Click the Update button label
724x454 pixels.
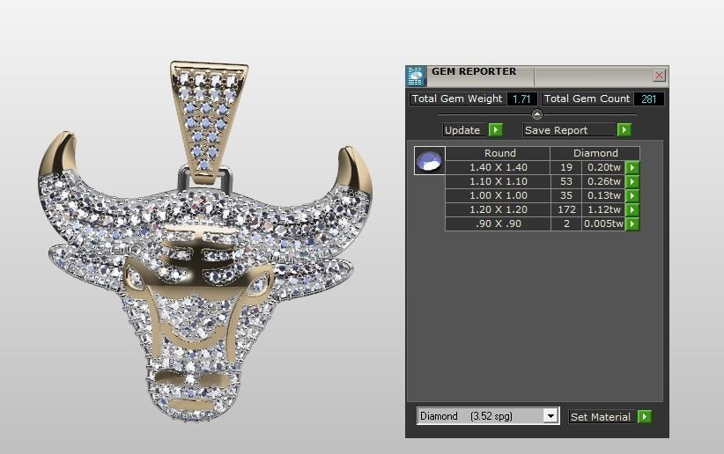click(464, 130)
